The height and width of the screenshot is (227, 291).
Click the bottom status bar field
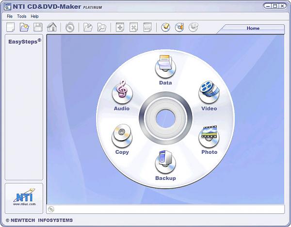point(165,209)
